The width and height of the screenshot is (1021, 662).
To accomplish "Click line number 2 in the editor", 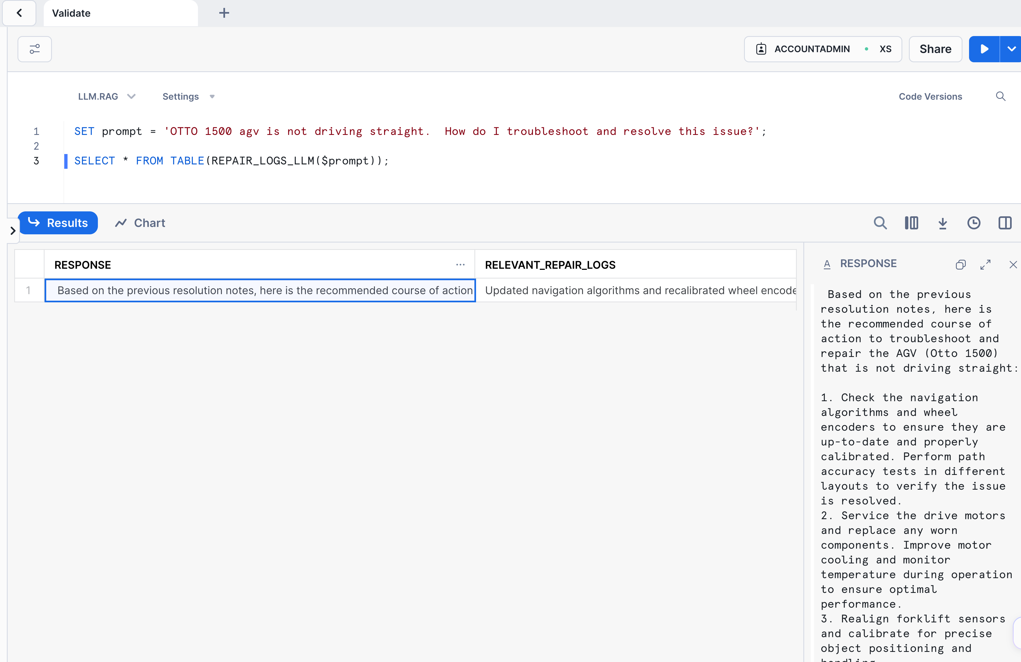I will click(36, 146).
